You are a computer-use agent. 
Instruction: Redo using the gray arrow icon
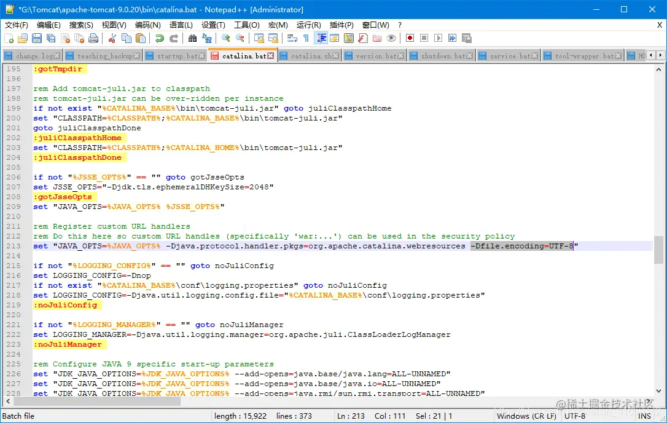tap(174, 38)
